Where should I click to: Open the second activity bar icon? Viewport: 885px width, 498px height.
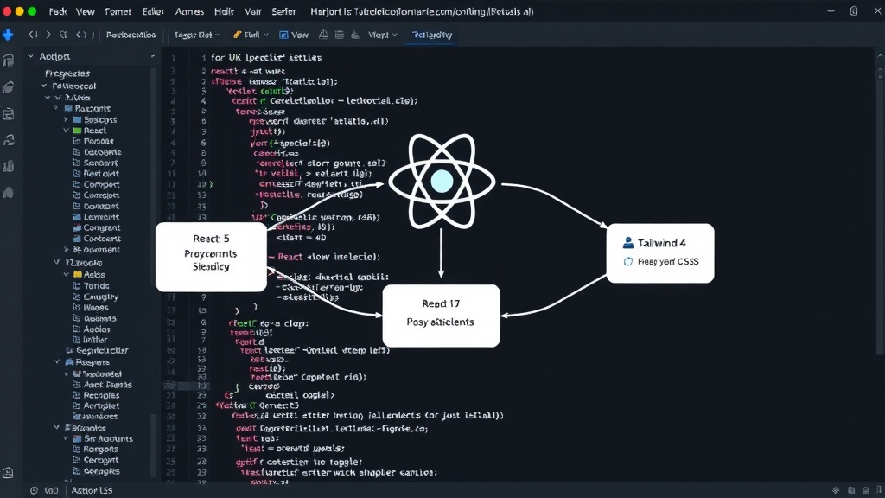(8, 87)
